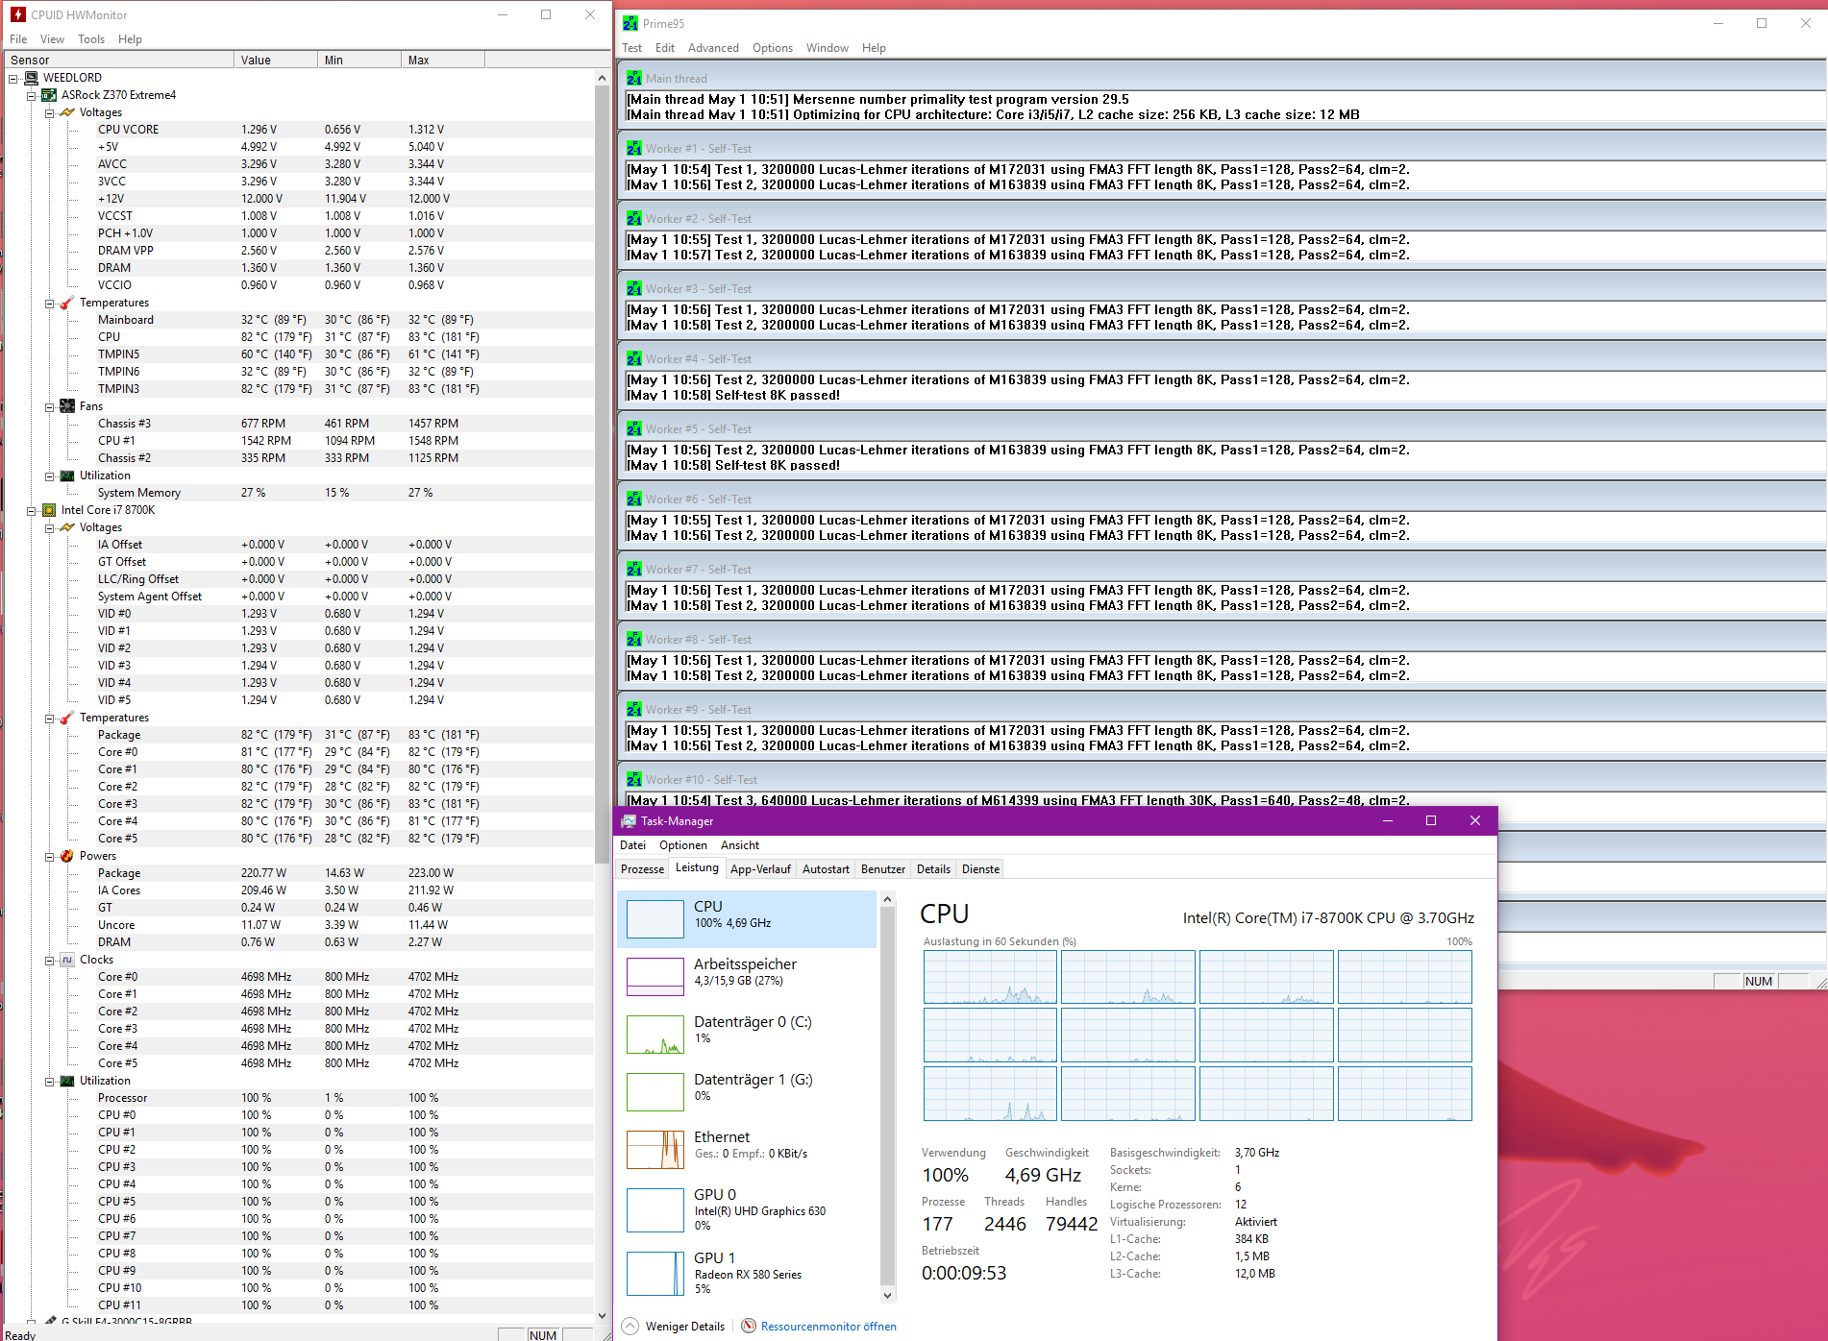The width and height of the screenshot is (1828, 1341).
Task: Collapse the ASRock Temperatures section
Action: pos(50,303)
